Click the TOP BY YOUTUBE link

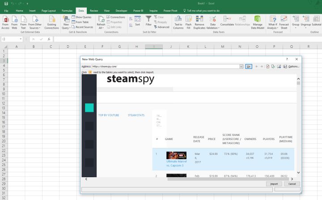tap(109, 115)
